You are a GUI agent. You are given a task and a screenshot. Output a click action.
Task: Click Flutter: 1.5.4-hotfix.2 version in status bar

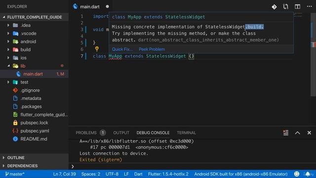[168, 174]
